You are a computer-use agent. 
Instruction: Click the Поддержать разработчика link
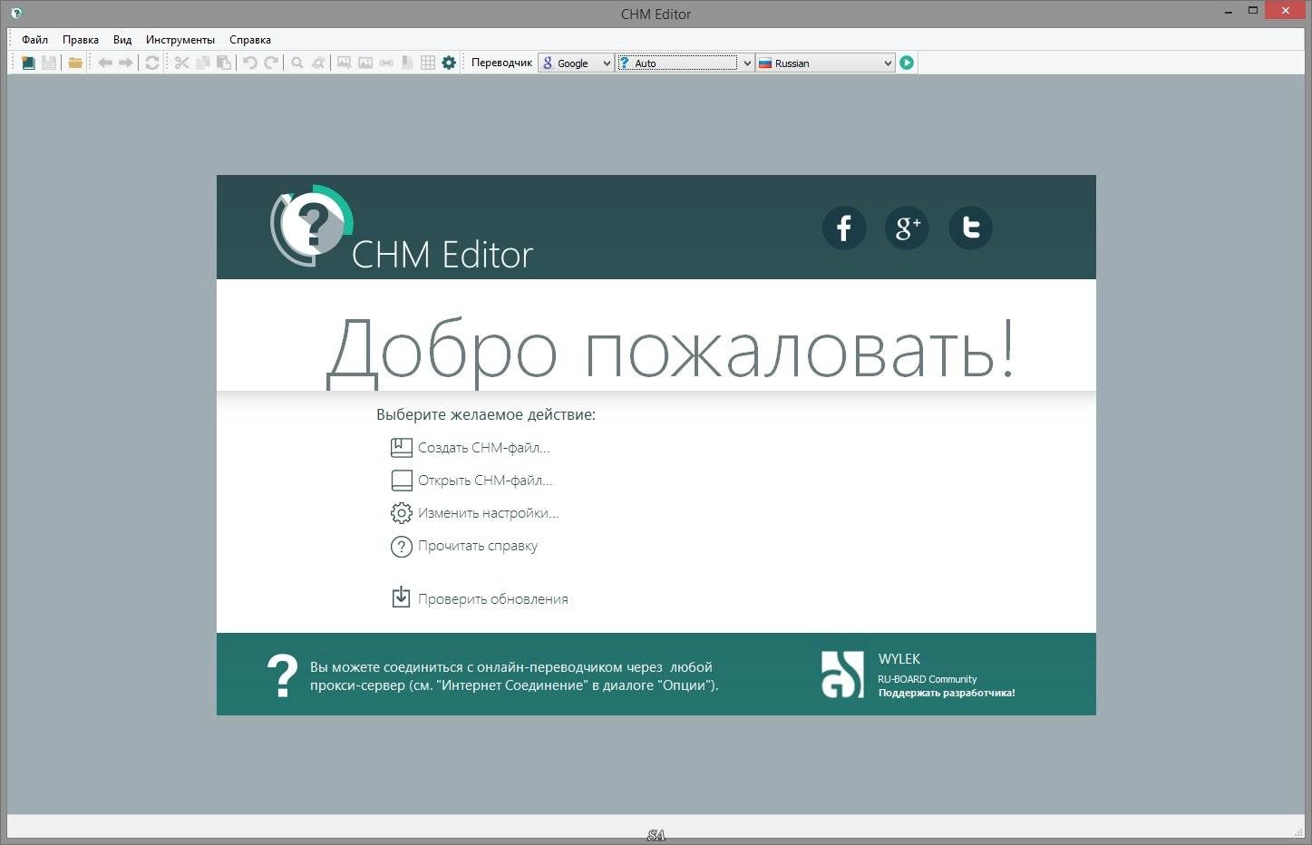947,693
